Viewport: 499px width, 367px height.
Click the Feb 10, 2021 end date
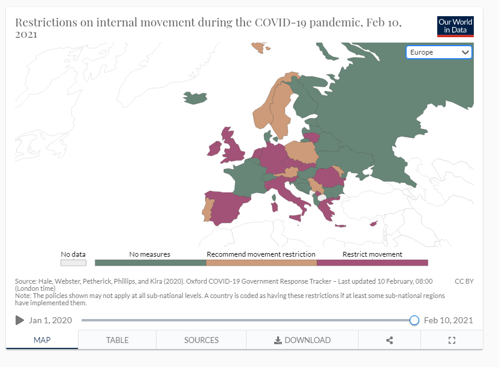click(448, 320)
